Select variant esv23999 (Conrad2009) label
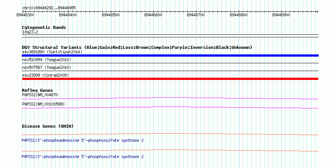The image size is (329, 168). click(45, 75)
